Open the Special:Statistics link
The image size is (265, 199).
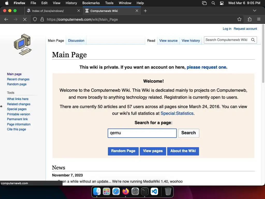point(177,113)
